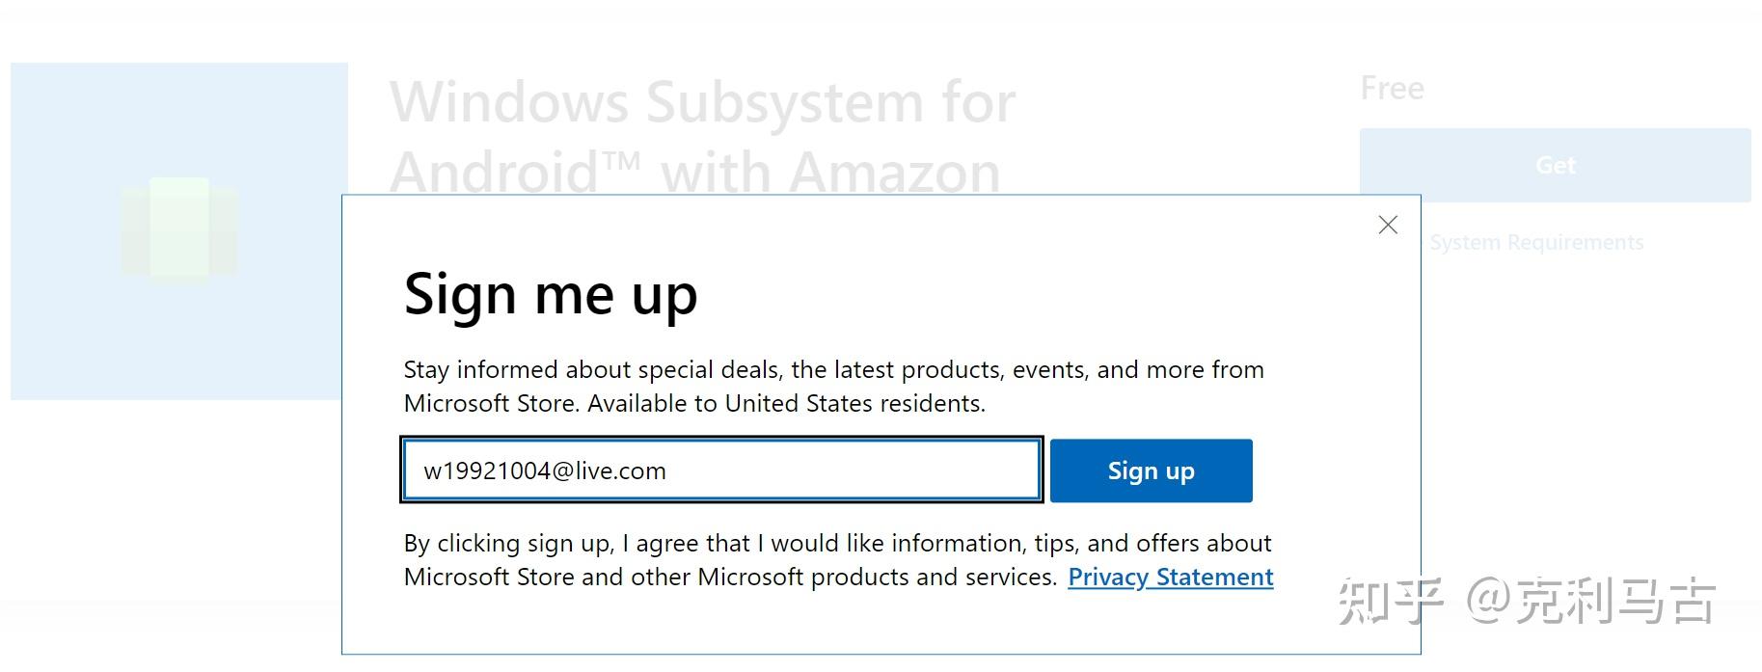Click the Windows Subsystem for Android app logo
This screenshot has width=1762, height=672.
point(179,228)
